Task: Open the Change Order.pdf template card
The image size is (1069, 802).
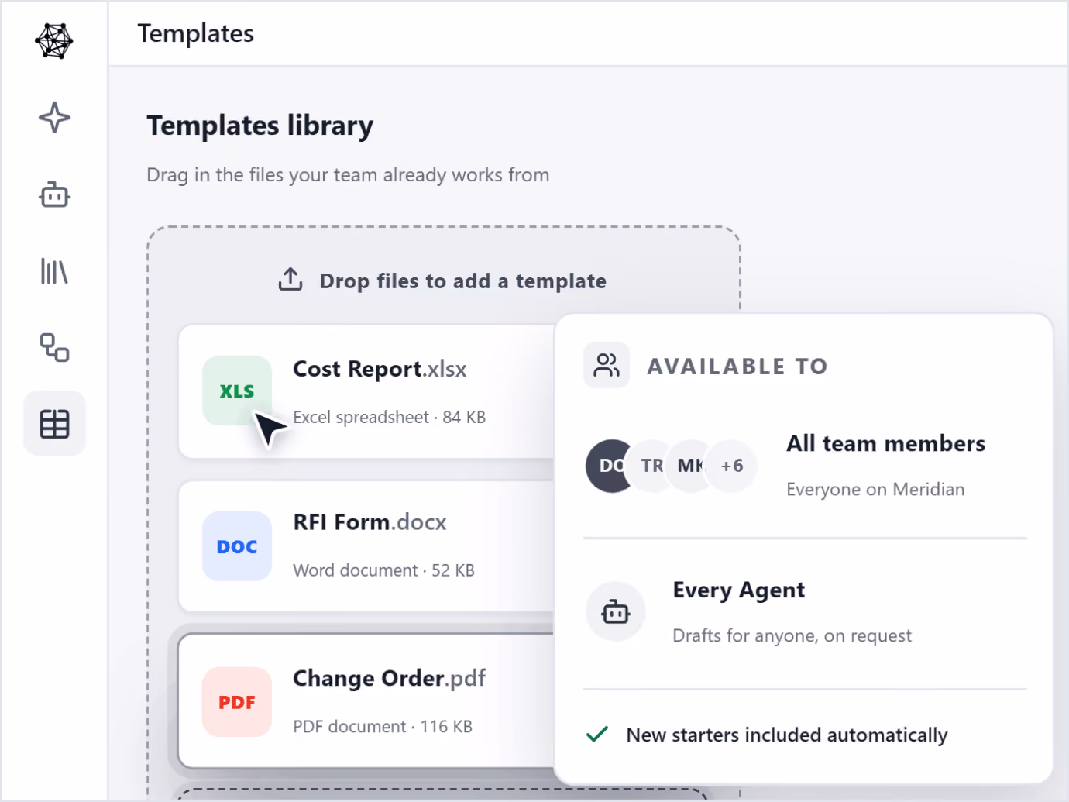Action: pos(366,701)
